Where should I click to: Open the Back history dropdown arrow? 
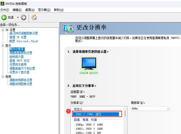point(18,18)
